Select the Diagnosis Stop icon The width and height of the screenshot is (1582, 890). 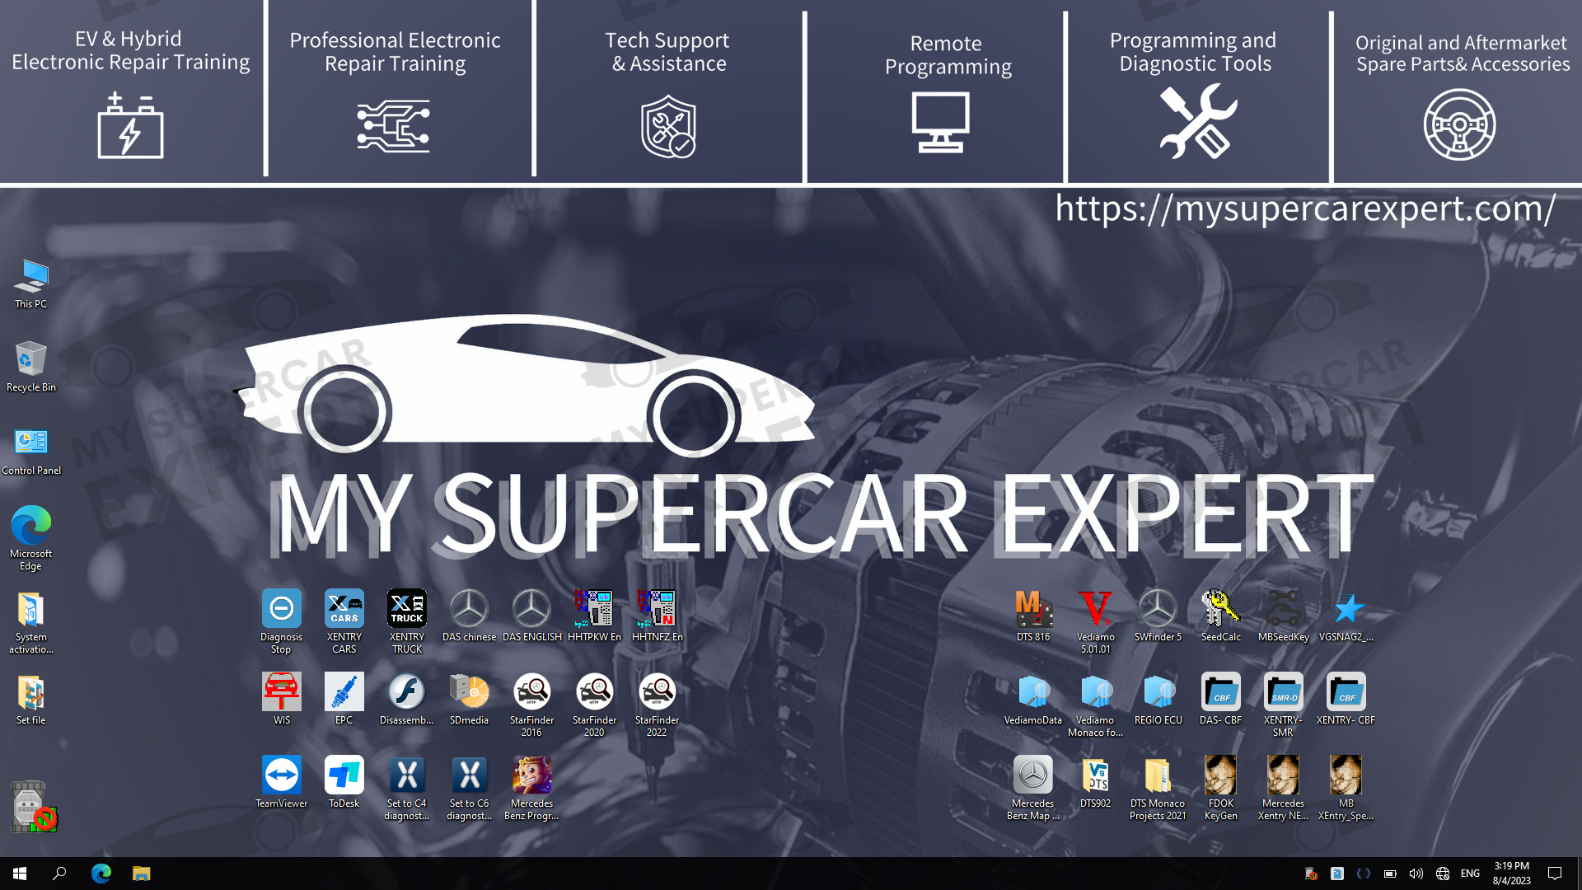[281, 610]
